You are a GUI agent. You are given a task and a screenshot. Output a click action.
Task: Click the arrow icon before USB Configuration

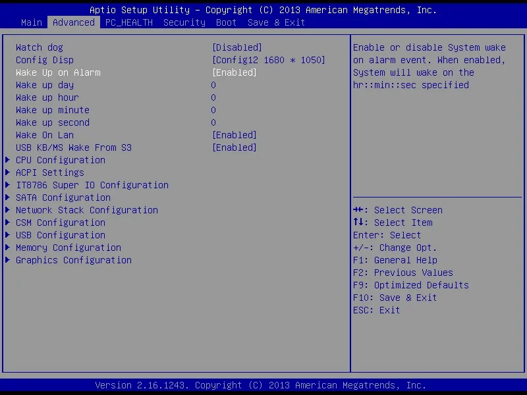tap(7, 235)
